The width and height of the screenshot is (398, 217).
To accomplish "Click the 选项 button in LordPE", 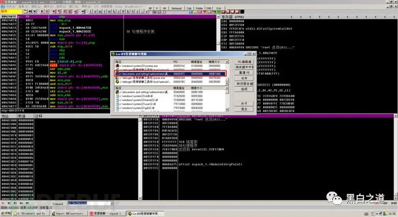I will [244, 89].
